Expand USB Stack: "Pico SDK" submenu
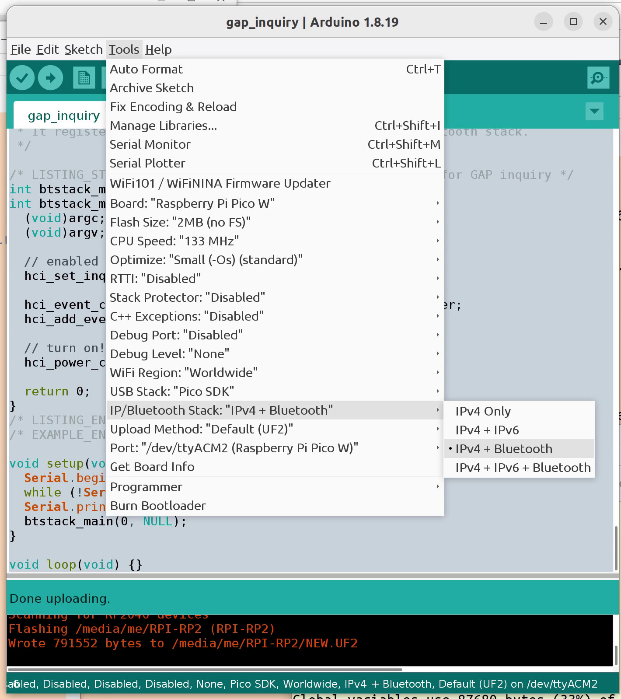 click(275, 391)
